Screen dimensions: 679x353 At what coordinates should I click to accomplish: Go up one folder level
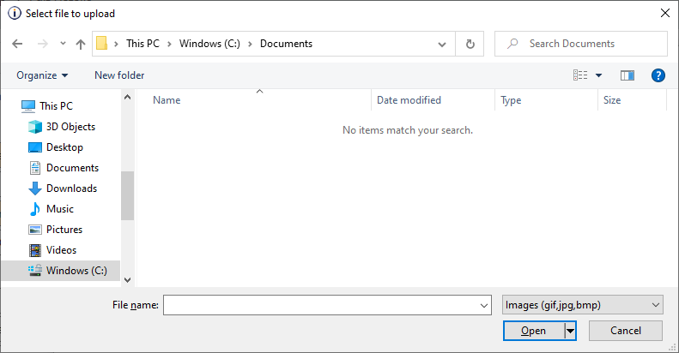[x=81, y=44]
